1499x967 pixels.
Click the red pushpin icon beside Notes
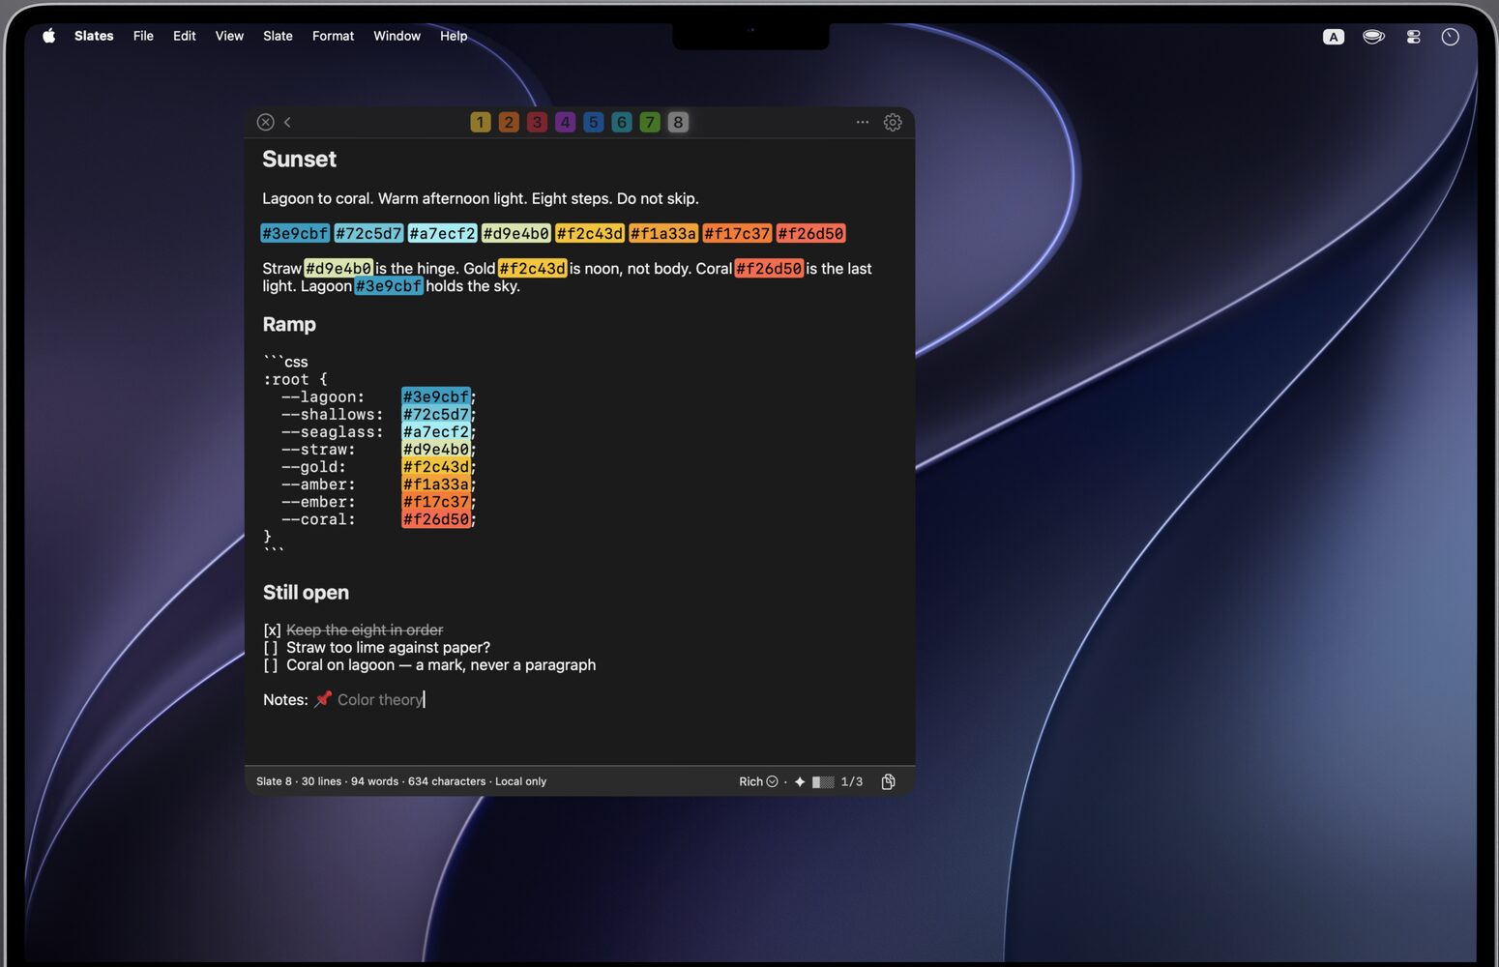[x=323, y=699]
